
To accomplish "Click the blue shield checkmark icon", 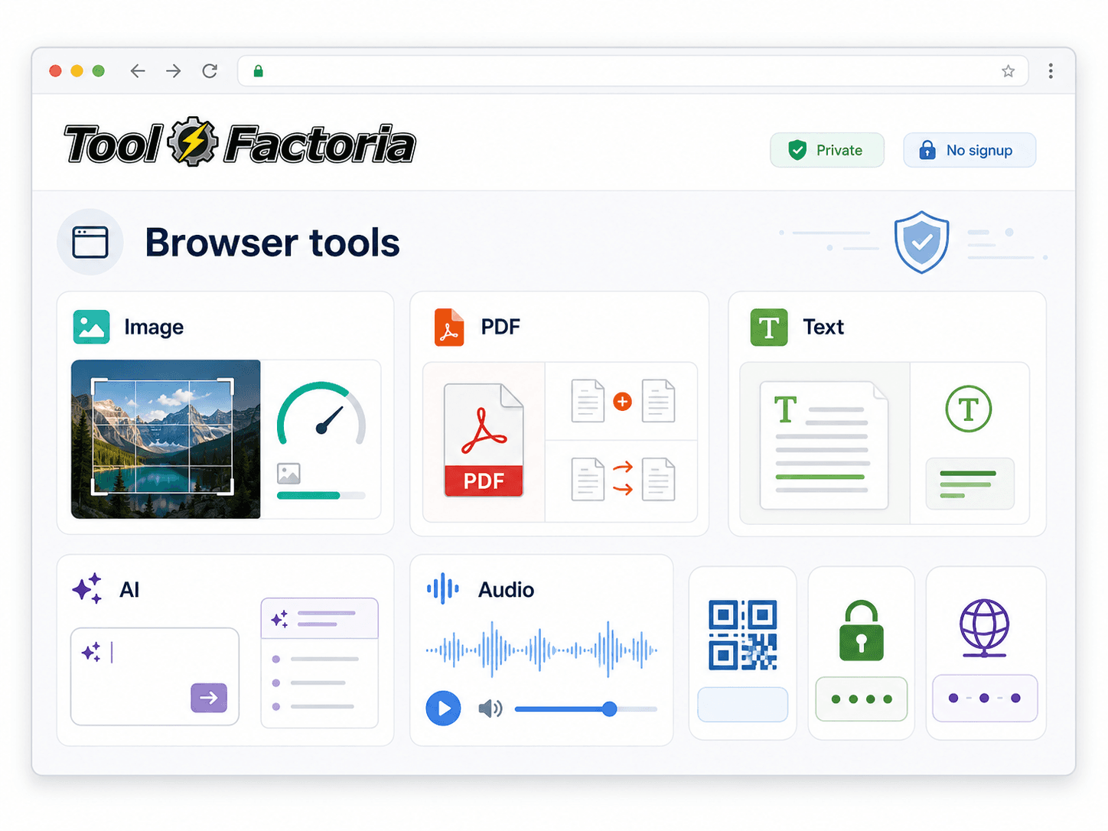I will (922, 242).
